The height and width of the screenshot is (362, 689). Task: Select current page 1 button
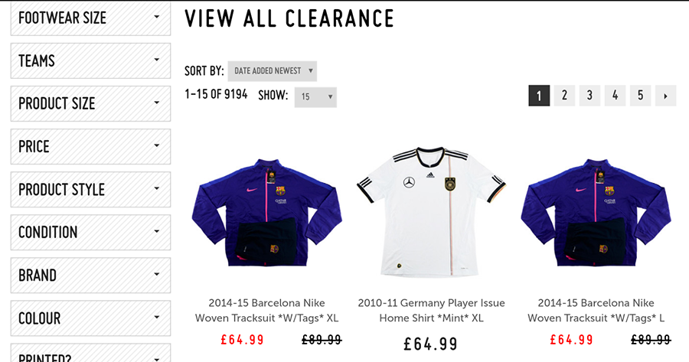pos(539,96)
